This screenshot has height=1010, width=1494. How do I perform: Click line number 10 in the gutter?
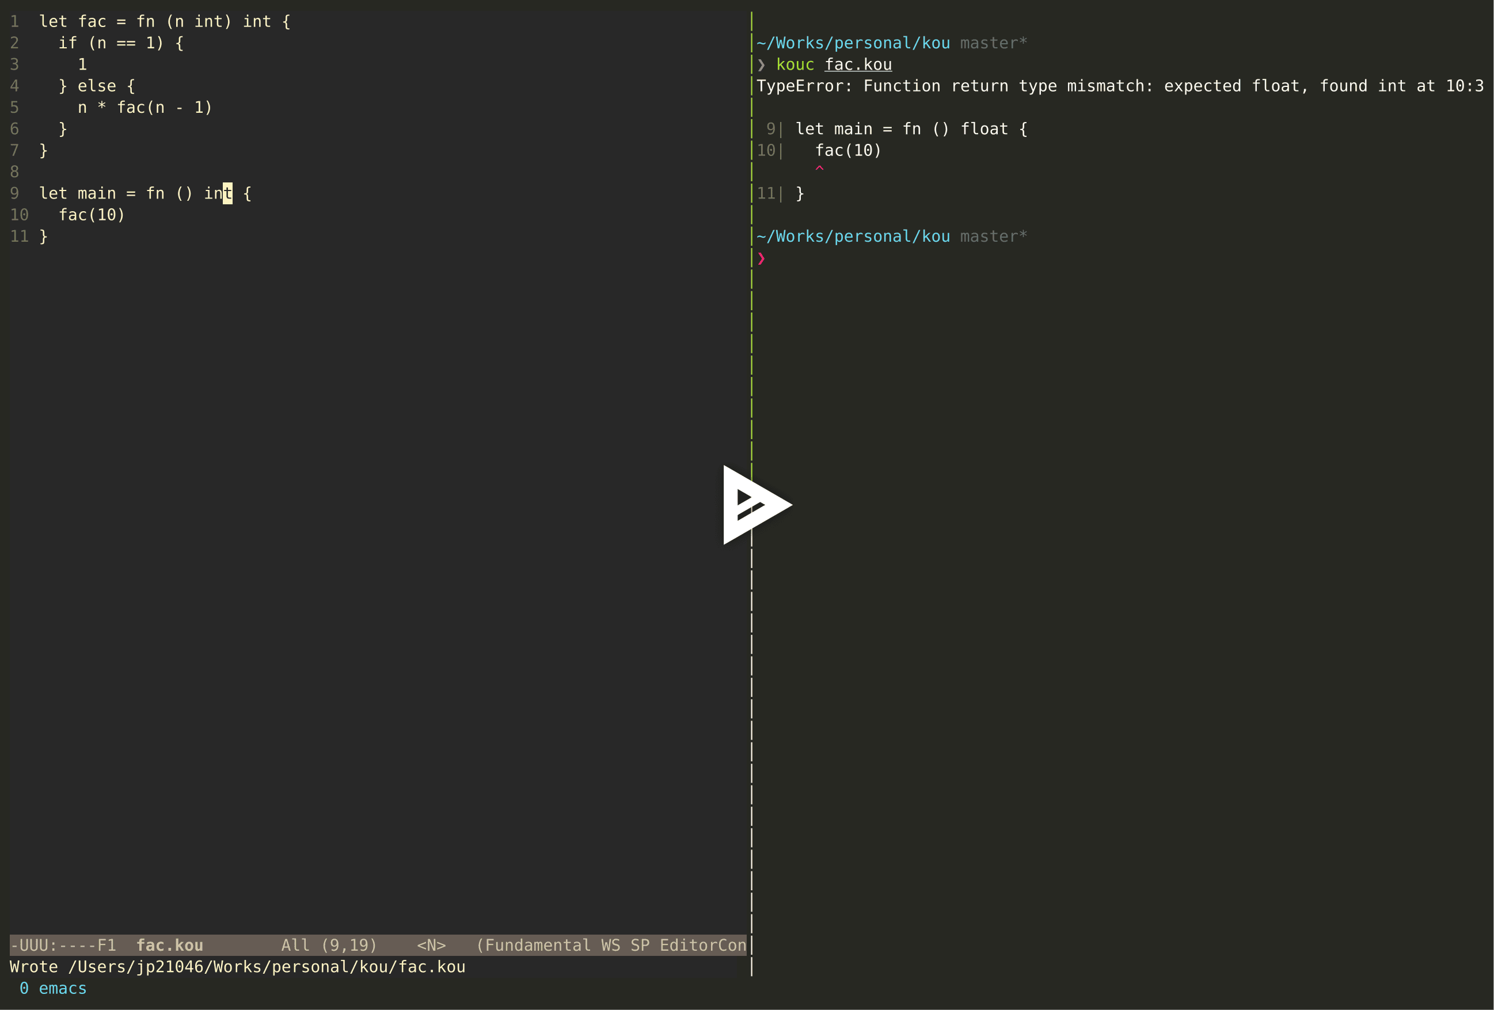point(19,215)
